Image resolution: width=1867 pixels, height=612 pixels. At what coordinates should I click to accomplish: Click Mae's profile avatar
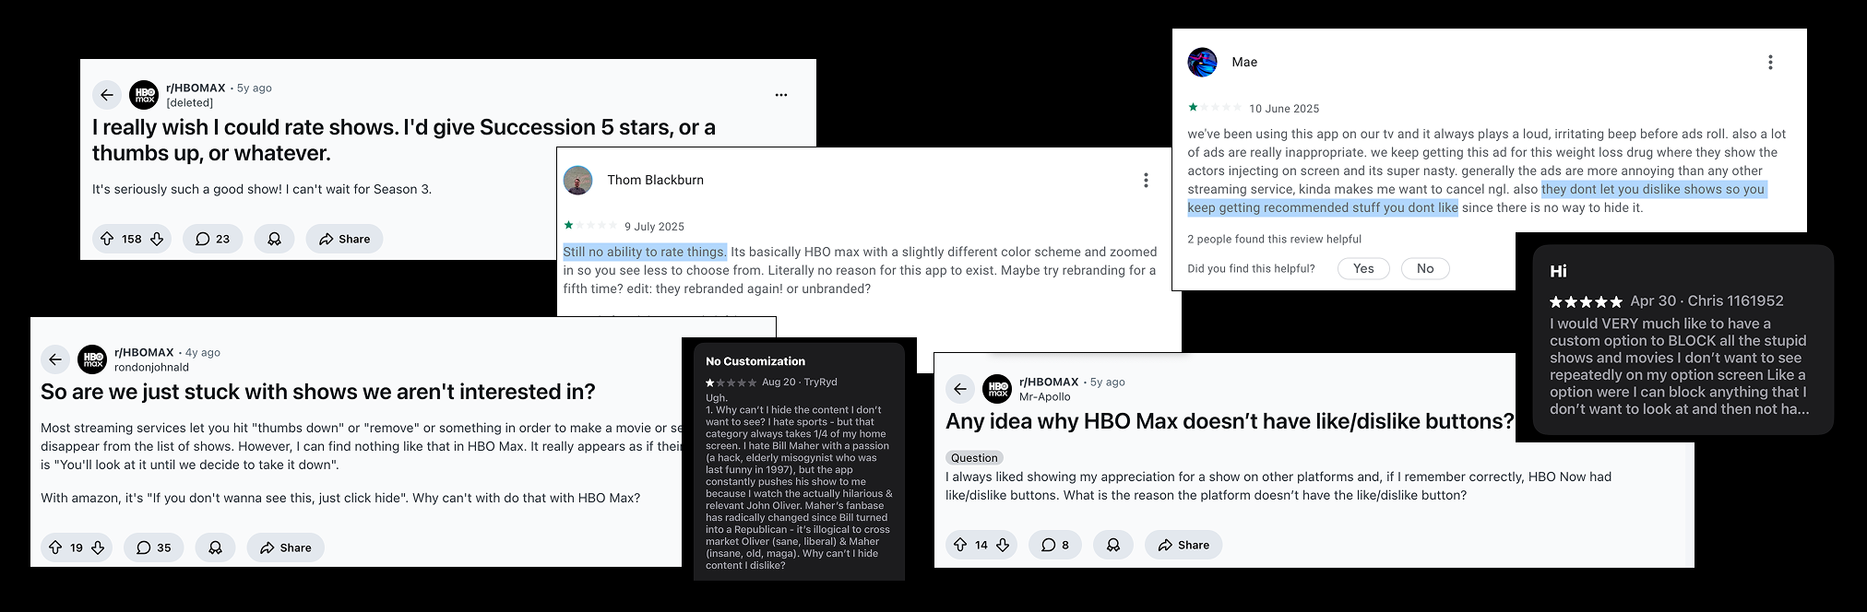tap(1203, 62)
